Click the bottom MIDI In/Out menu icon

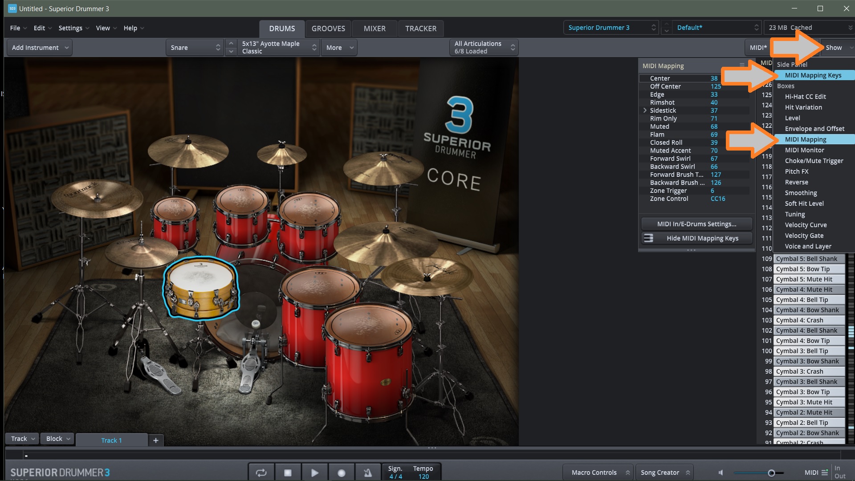coord(824,472)
